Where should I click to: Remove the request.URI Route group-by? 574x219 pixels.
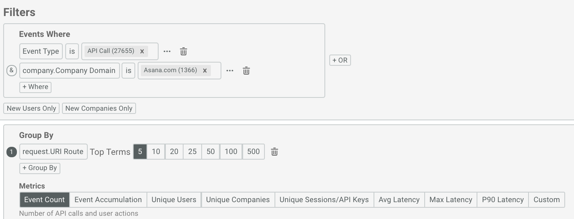tap(275, 152)
